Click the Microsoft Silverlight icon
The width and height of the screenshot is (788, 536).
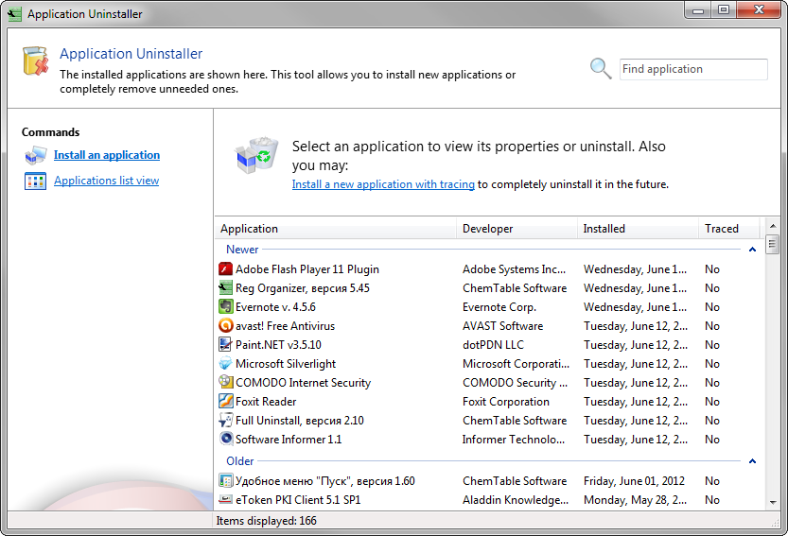pyautogui.click(x=226, y=363)
